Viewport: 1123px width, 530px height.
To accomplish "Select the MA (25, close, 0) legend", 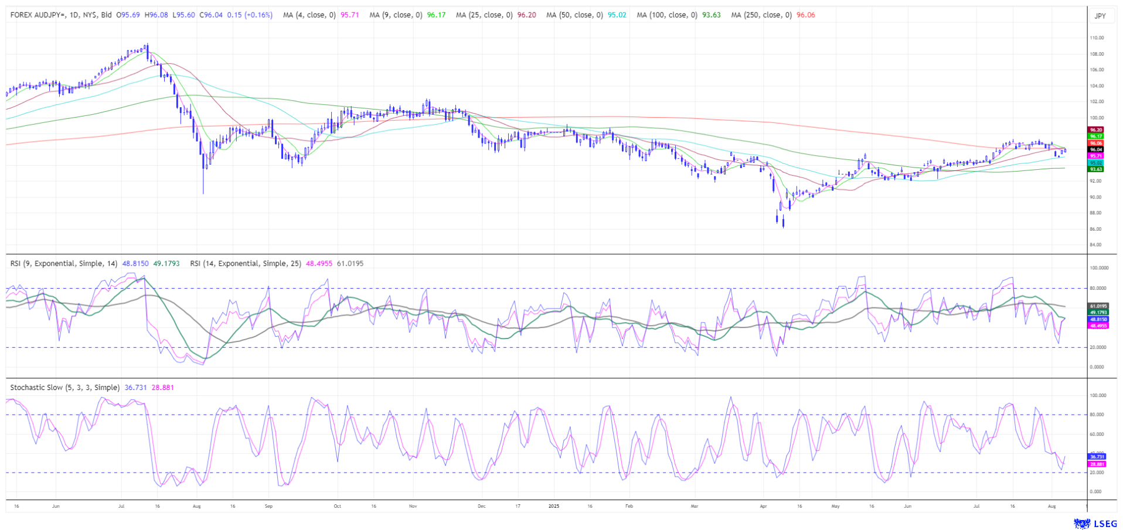I will pyautogui.click(x=484, y=15).
